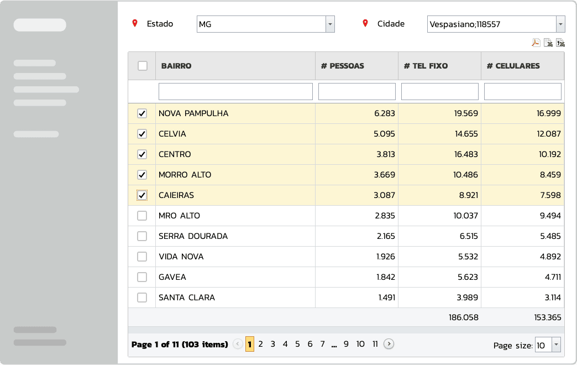The width and height of the screenshot is (577, 365).
Task: Export the table to CSV
Action: click(x=560, y=43)
